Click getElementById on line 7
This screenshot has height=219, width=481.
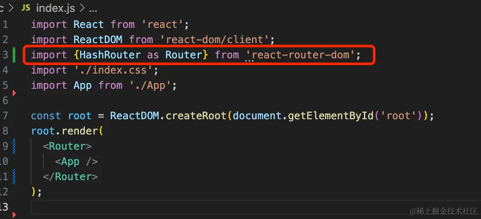pyautogui.click(x=330, y=116)
